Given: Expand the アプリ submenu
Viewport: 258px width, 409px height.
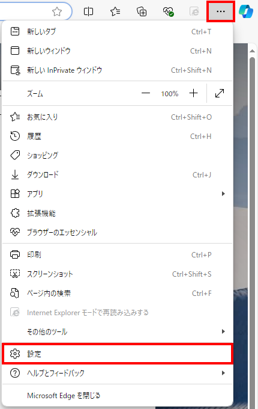Looking at the screenshot, I should (x=117, y=194).
